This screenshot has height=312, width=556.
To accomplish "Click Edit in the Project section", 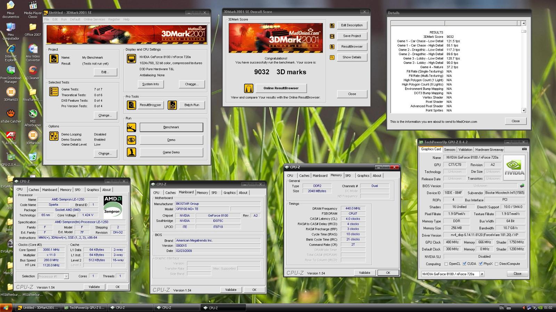I will 105,72.
